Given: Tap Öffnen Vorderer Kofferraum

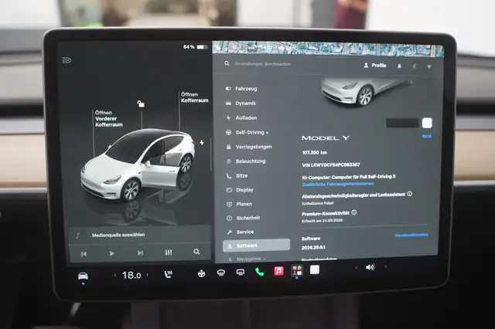Looking at the screenshot, I should point(109,119).
